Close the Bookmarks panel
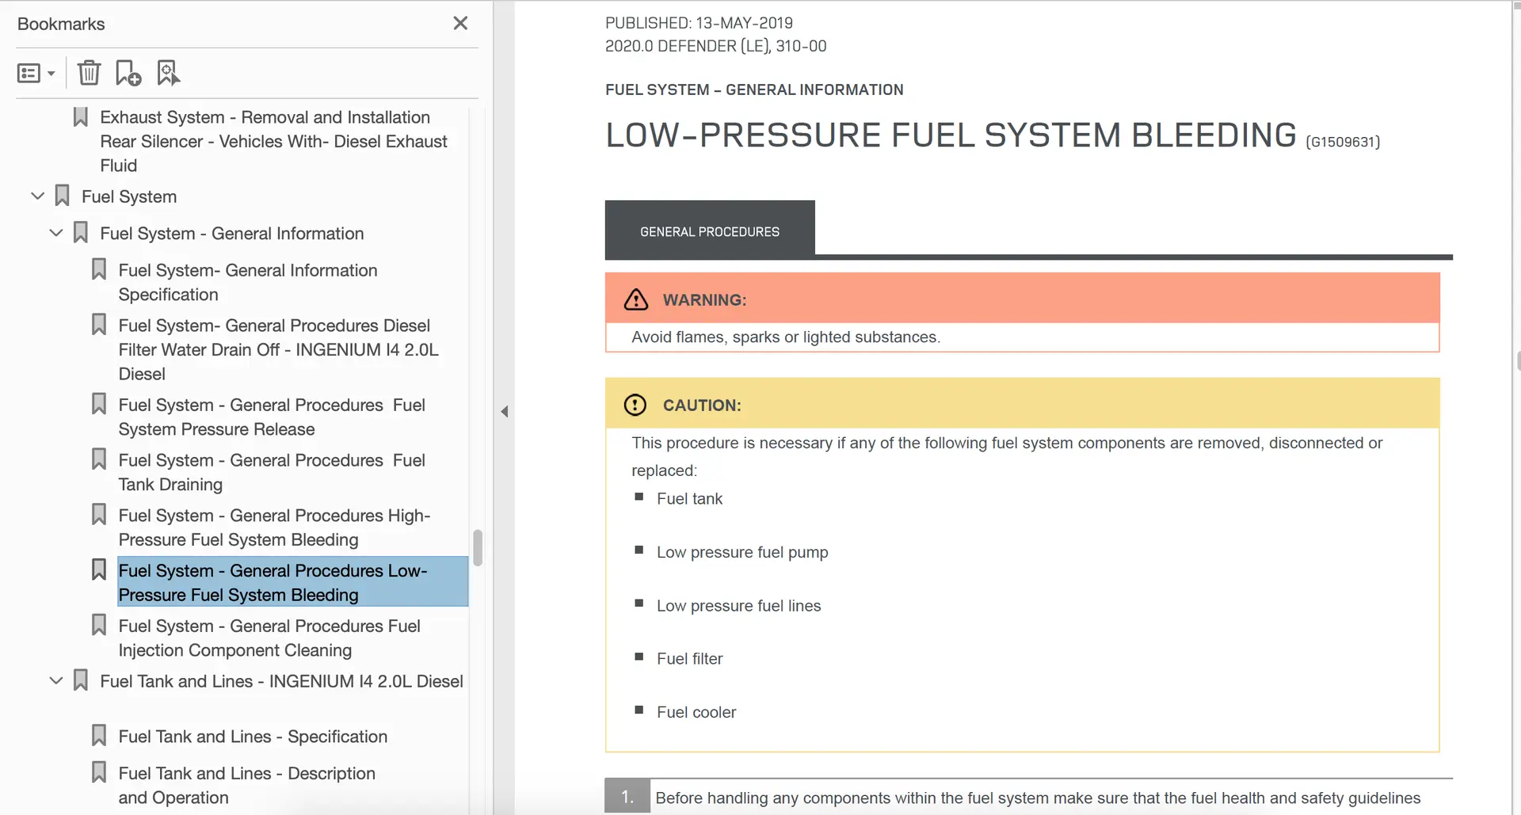Viewport: 1521px width, 815px height. coord(460,24)
